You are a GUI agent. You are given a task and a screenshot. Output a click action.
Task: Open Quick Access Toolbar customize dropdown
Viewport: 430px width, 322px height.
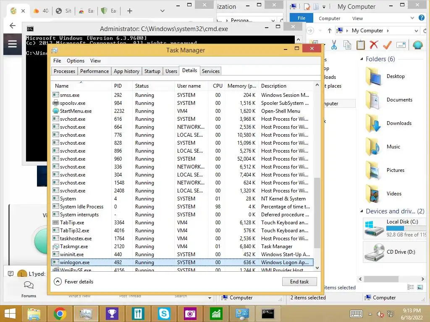point(324,7)
